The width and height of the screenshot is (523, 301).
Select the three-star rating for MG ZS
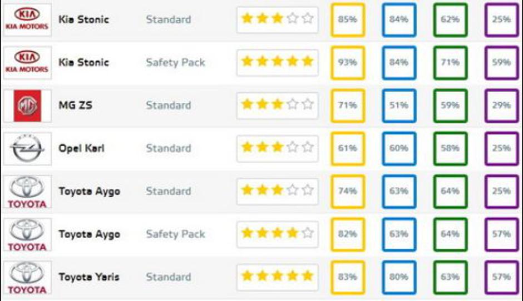click(277, 105)
